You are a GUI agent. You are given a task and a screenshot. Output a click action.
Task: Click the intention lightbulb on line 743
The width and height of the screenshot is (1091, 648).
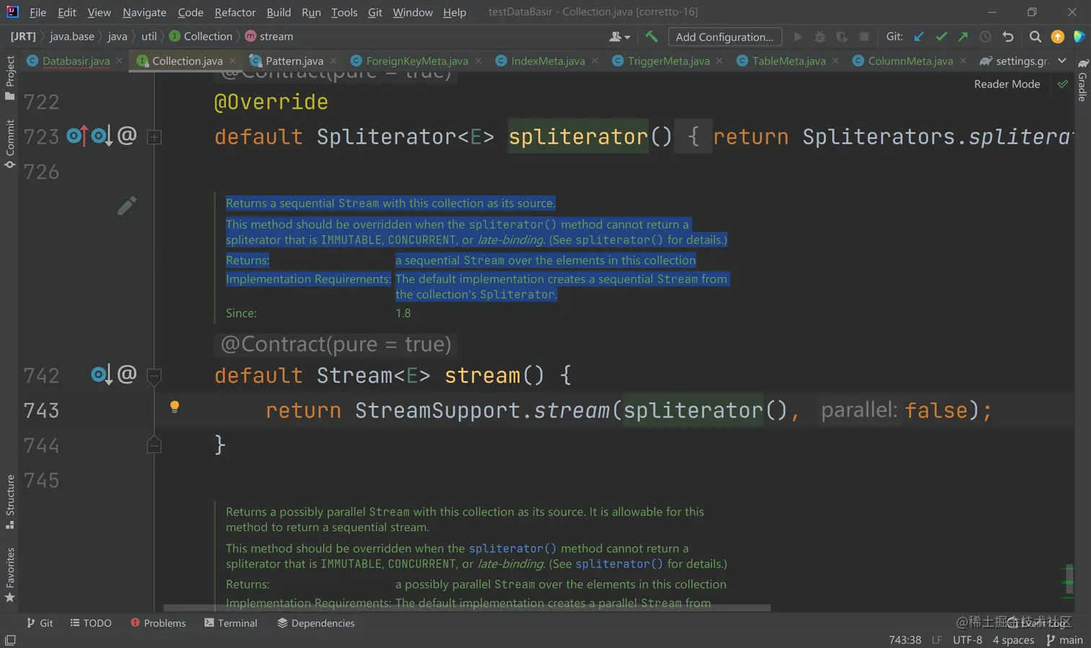(175, 407)
